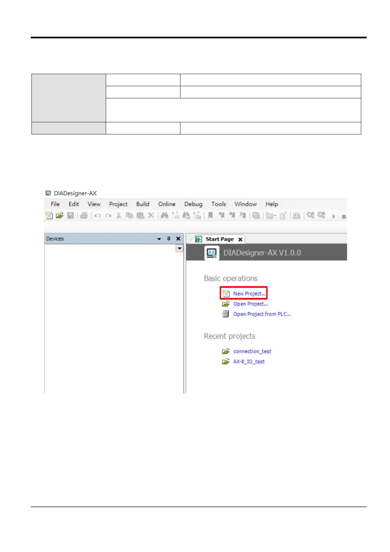Click the Paste clipboard toolbar icon

[x=140, y=215]
